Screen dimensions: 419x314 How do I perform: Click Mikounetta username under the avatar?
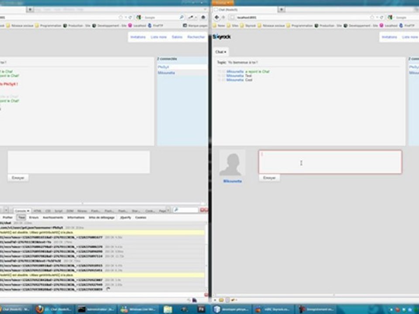(233, 181)
